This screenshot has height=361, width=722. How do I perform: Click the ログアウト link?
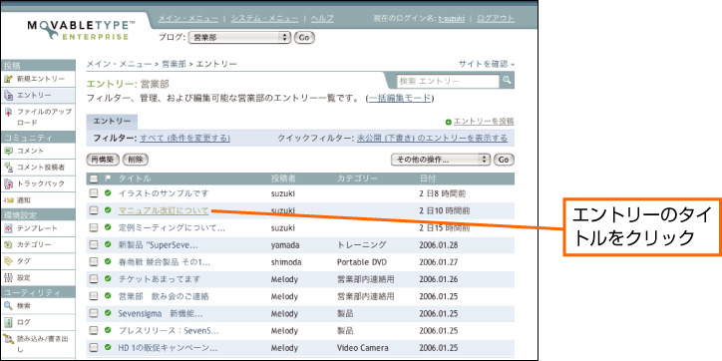click(496, 18)
